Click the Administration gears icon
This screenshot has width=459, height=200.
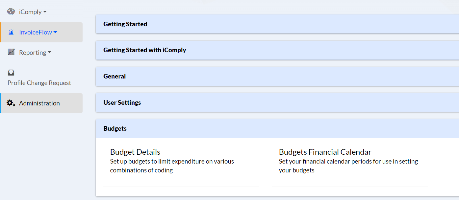coord(11,103)
